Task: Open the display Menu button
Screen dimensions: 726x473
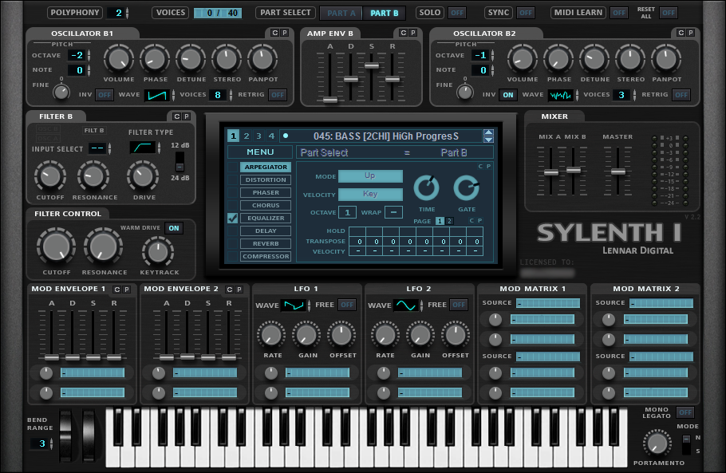Action: tap(260, 152)
